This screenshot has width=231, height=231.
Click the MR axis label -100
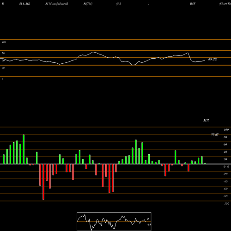[x=226, y=204]
